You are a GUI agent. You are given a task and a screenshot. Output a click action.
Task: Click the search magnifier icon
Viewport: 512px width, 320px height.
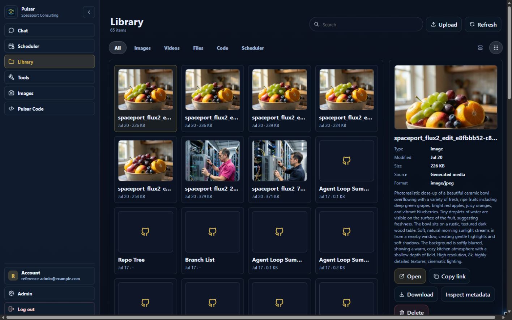(x=316, y=24)
